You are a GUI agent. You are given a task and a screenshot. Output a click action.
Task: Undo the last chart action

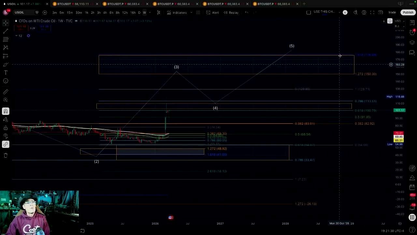coord(247,12)
